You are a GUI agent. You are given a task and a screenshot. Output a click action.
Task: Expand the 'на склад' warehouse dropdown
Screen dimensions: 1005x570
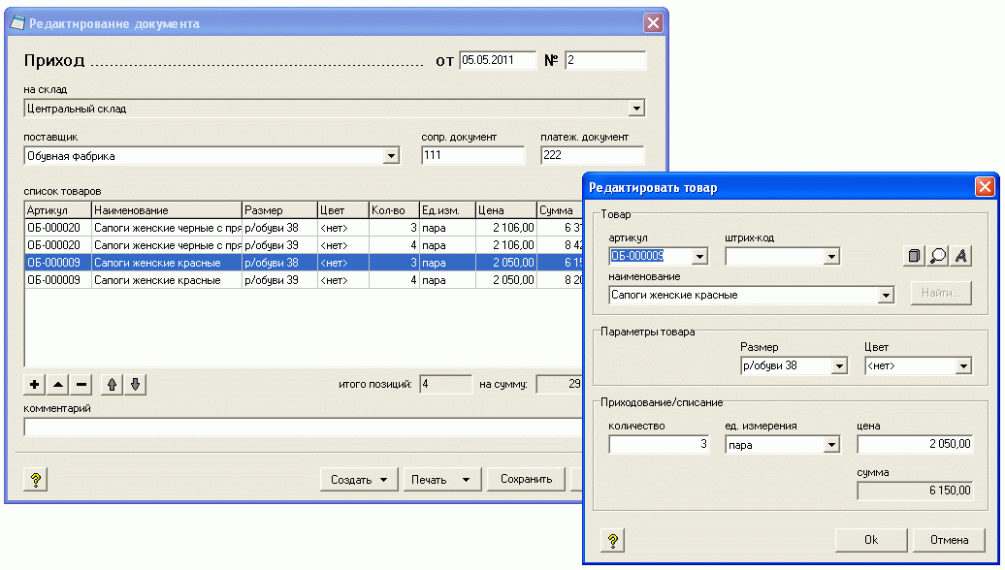pos(635,110)
